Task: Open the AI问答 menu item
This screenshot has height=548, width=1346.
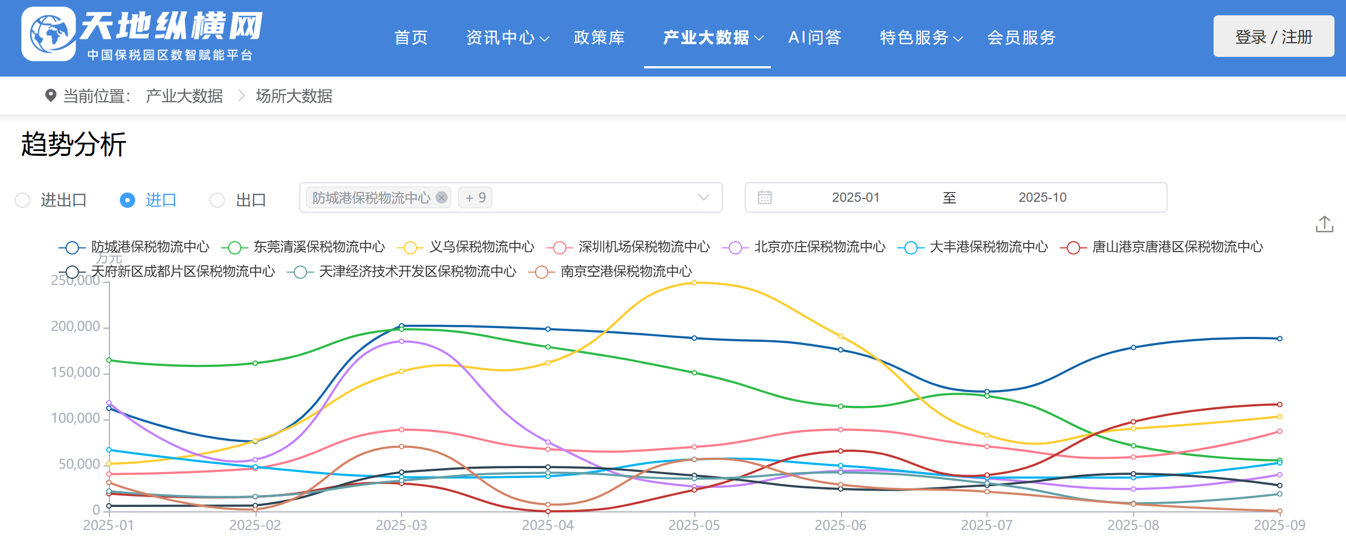Action: click(815, 38)
